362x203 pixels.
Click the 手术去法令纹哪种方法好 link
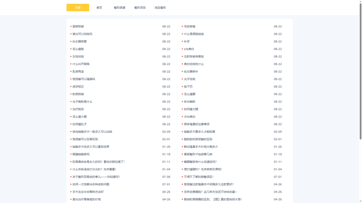click(x=88, y=192)
